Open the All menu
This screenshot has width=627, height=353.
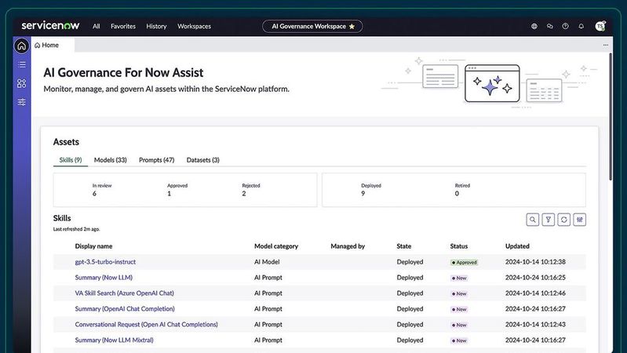[x=96, y=27]
